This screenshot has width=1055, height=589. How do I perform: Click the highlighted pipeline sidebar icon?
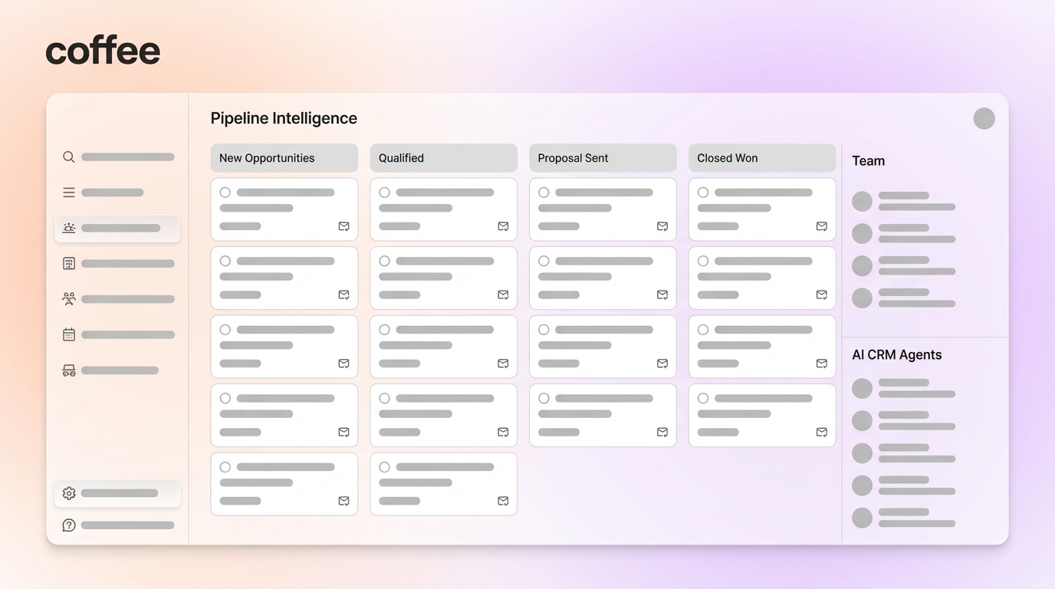point(68,228)
